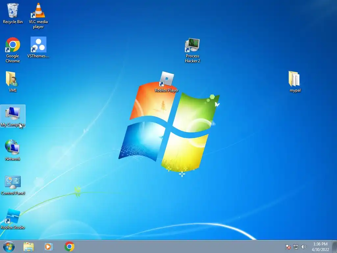Select the My Computer desktop icon
Image resolution: width=337 pixels, height=253 pixels.
pyautogui.click(x=13, y=116)
